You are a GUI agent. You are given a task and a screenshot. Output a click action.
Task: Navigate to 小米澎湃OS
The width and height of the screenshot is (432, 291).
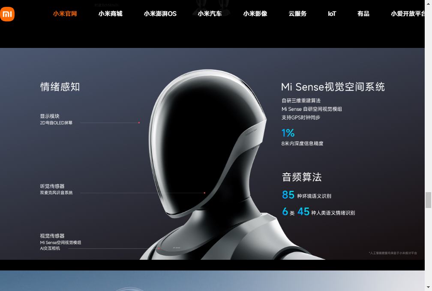coord(159,13)
